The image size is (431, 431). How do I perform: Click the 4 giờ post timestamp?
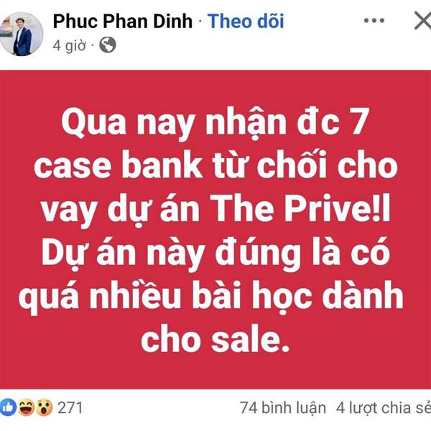pos(70,45)
